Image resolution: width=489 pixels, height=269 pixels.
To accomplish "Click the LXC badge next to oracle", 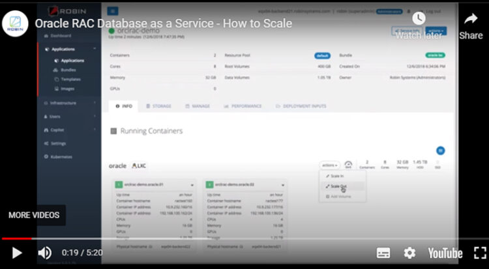I will 139,165.
